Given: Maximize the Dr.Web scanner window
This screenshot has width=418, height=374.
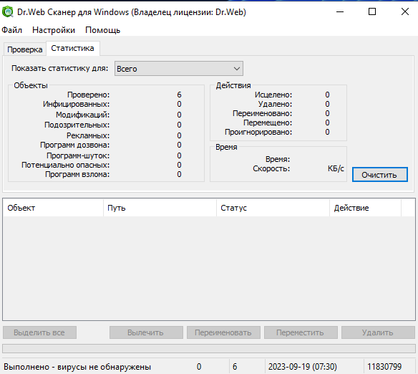Looking at the screenshot, I should (x=372, y=11).
